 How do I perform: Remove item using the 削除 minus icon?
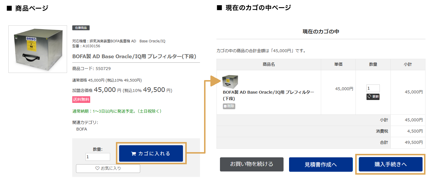click(225, 106)
